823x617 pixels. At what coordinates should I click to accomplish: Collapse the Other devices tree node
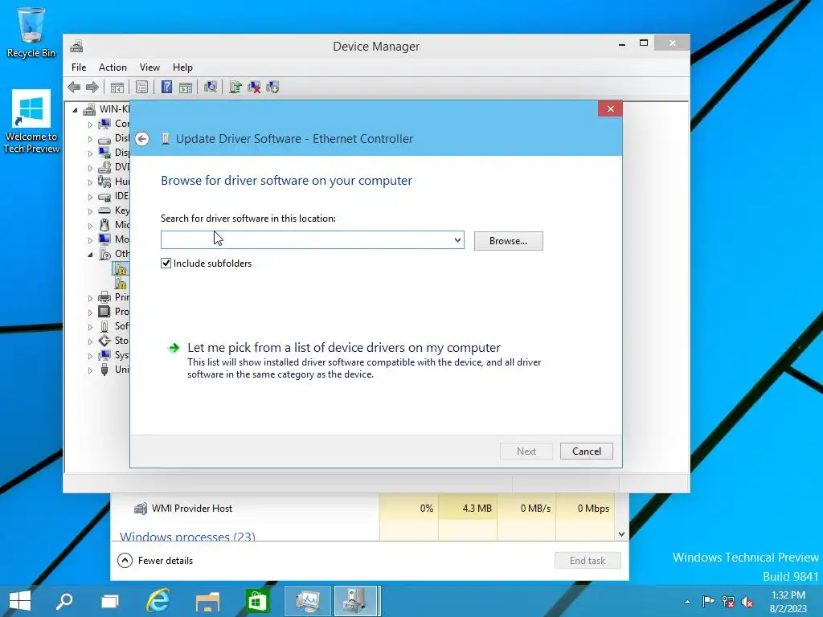click(90, 255)
